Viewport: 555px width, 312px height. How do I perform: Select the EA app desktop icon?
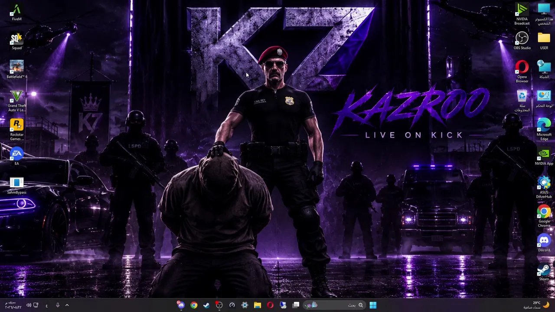(x=16, y=157)
